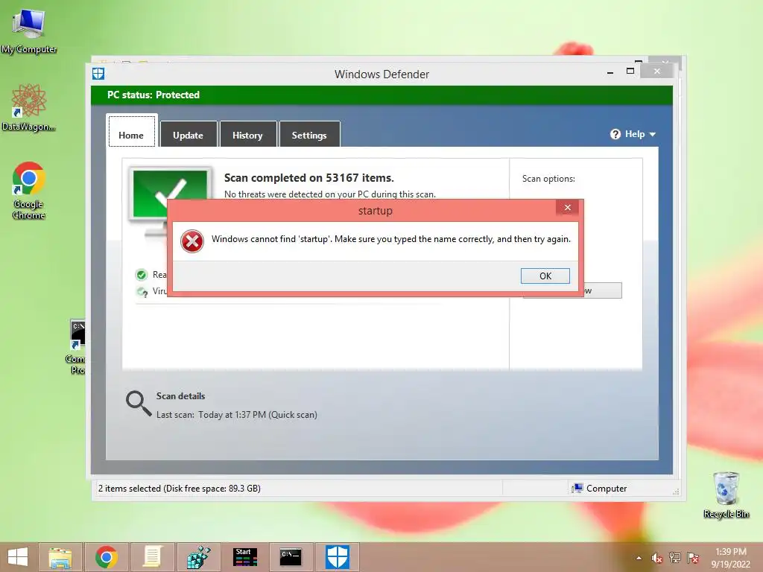Open the History tab
763x572 pixels.
pos(247,135)
